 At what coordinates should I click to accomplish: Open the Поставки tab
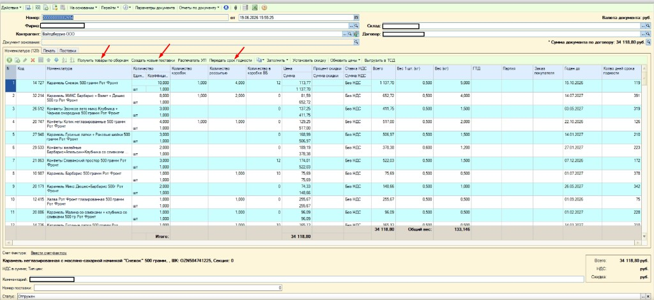click(x=68, y=51)
